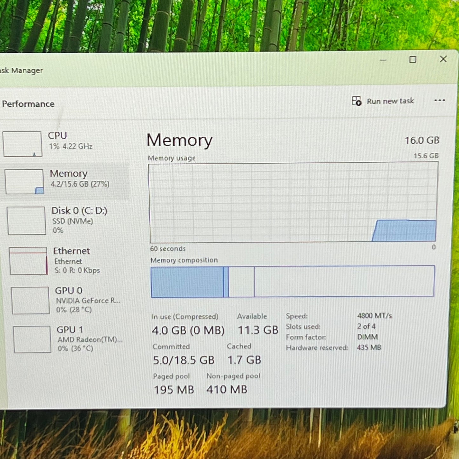Open the three-dot more options menu
This screenshot has height=459, width=459.
tap(439, 100)
